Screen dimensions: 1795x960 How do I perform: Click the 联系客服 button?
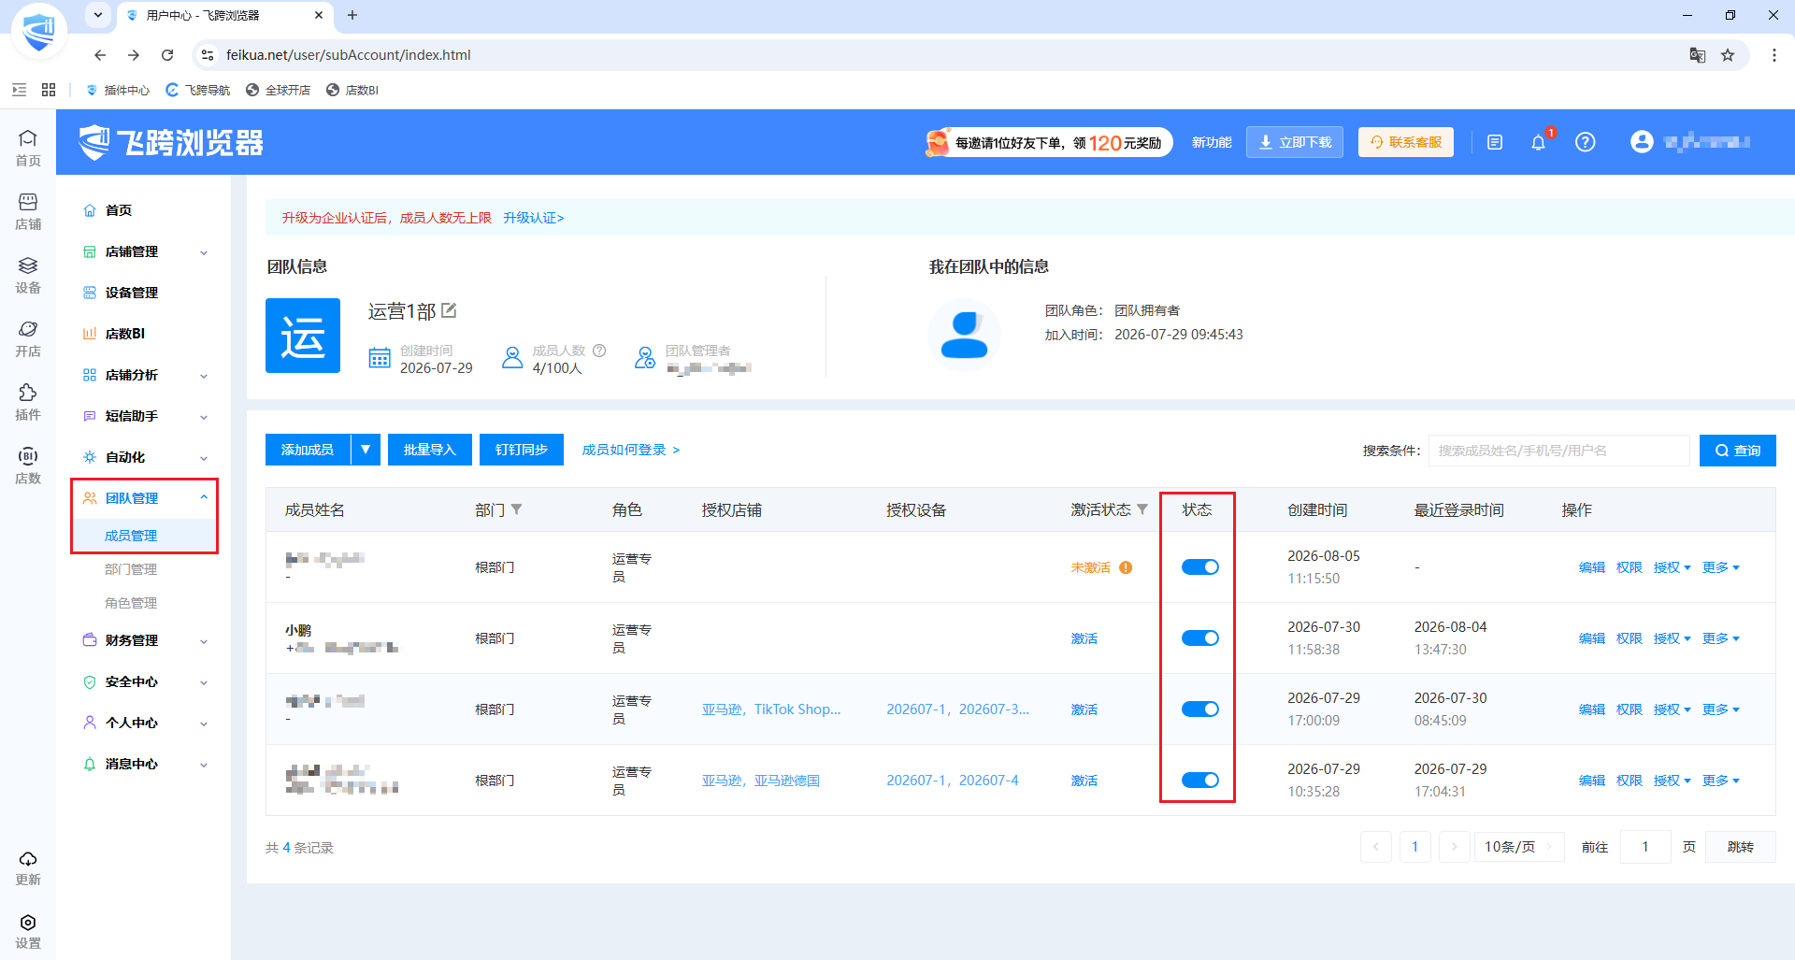(x=1406, y=142)
